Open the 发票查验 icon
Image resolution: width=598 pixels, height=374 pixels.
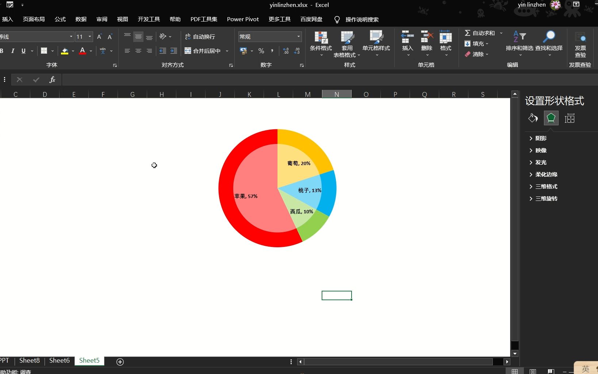pos(580,42)
